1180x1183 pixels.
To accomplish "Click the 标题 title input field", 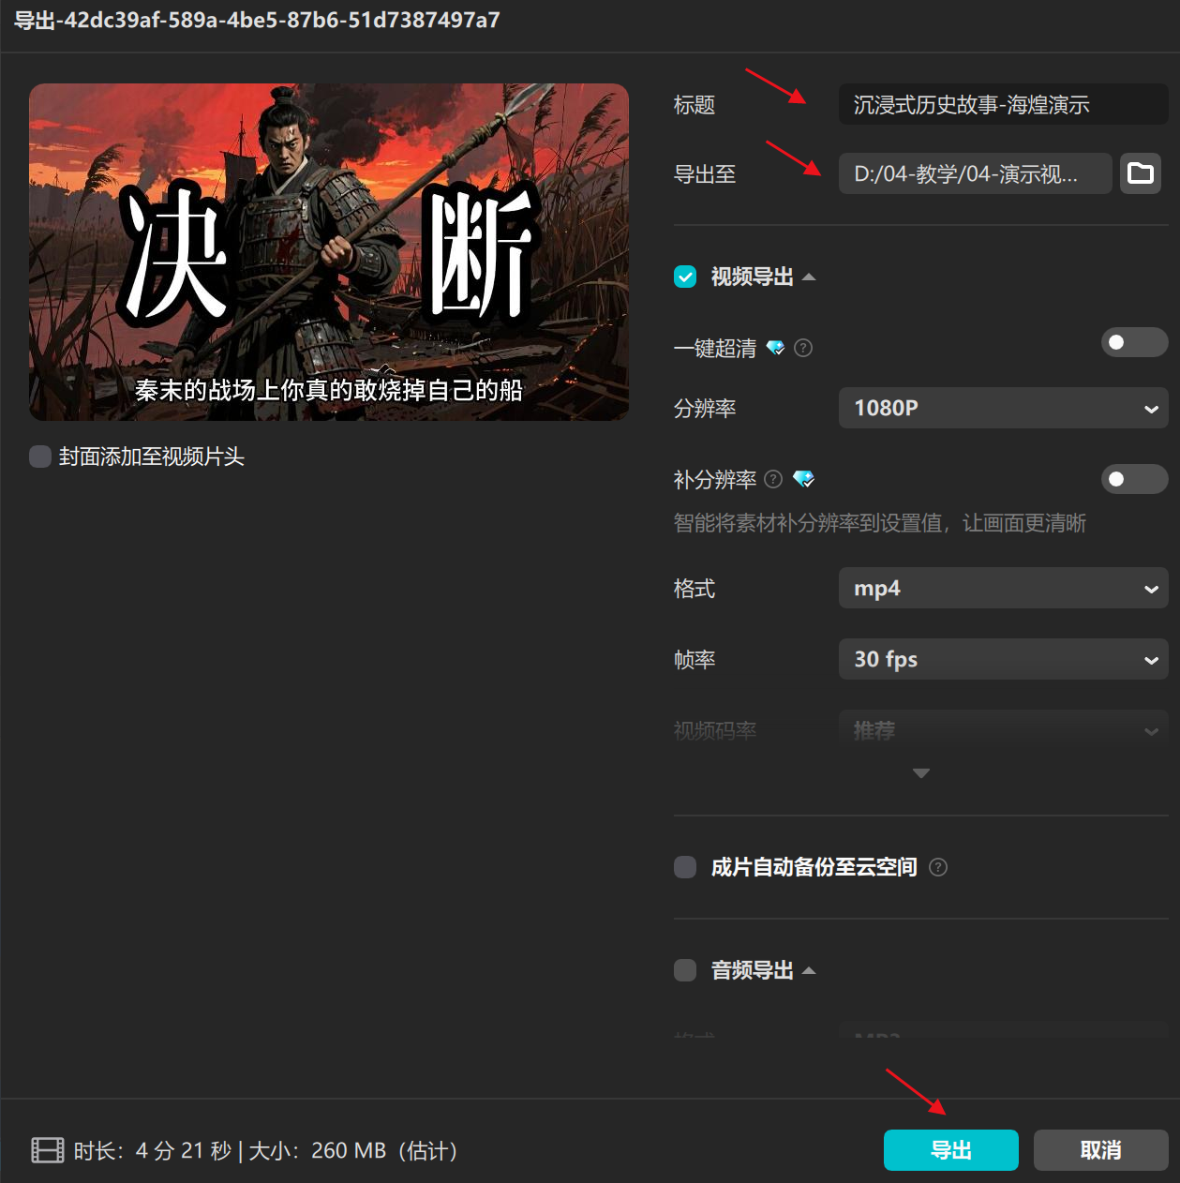I will [x=1003, y=104].
